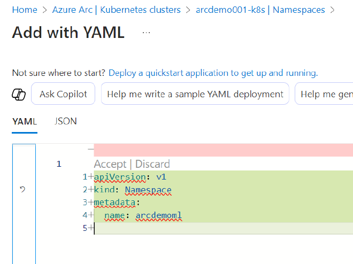Navigate to arcdemo001-k8s | Namespaces breadcrumb
Screen dimensions: 353x264
point(260,10)
